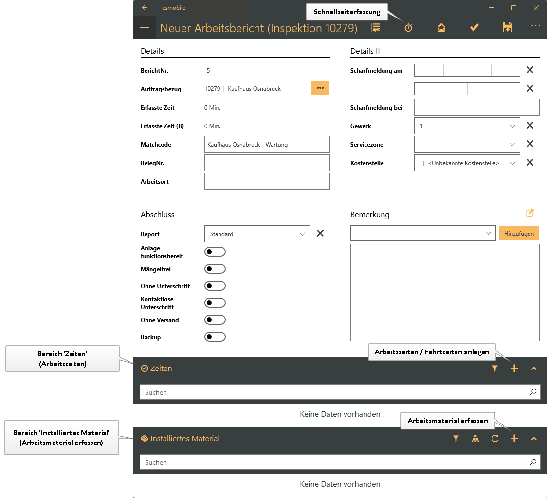The image size is (547, 498).
Task: Enable Ohne Unterschrift switch
Action: pyautogui.click(x=215, y=286)
